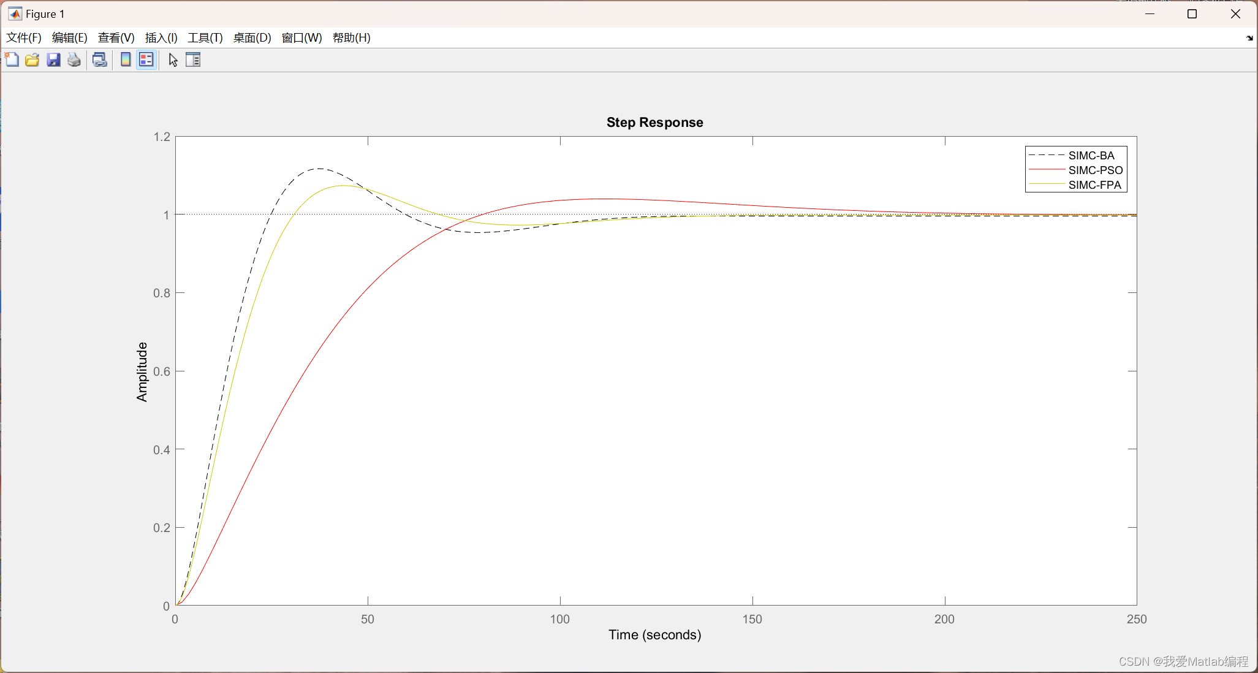This screenshot has width=1258, height=673.
Task: Click the Open File folder icon
Action: click(32, 60)
